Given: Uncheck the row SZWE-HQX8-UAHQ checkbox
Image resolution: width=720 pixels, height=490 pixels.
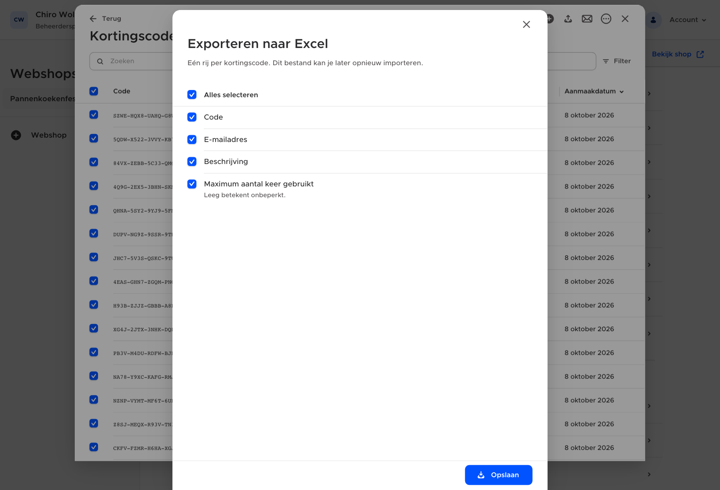Looking at the screenshot, I should [94, 115].
